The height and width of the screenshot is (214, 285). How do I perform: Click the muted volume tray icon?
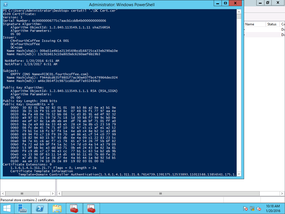point(259,208)
